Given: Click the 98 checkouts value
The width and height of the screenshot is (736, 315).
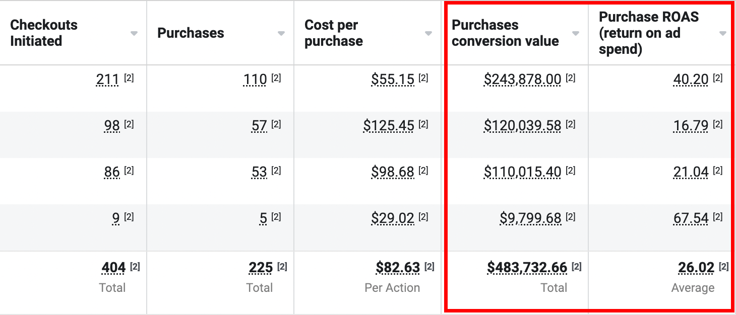Looking at the screenshot, I should pyautogui.click(x=112, y=126).
